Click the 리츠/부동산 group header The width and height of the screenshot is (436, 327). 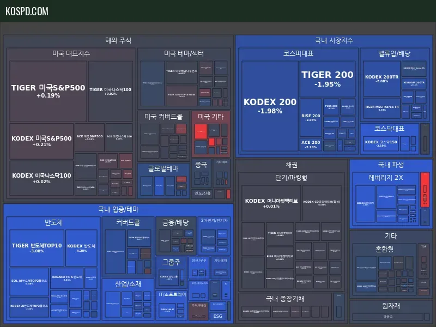click(x=199, y=305)
